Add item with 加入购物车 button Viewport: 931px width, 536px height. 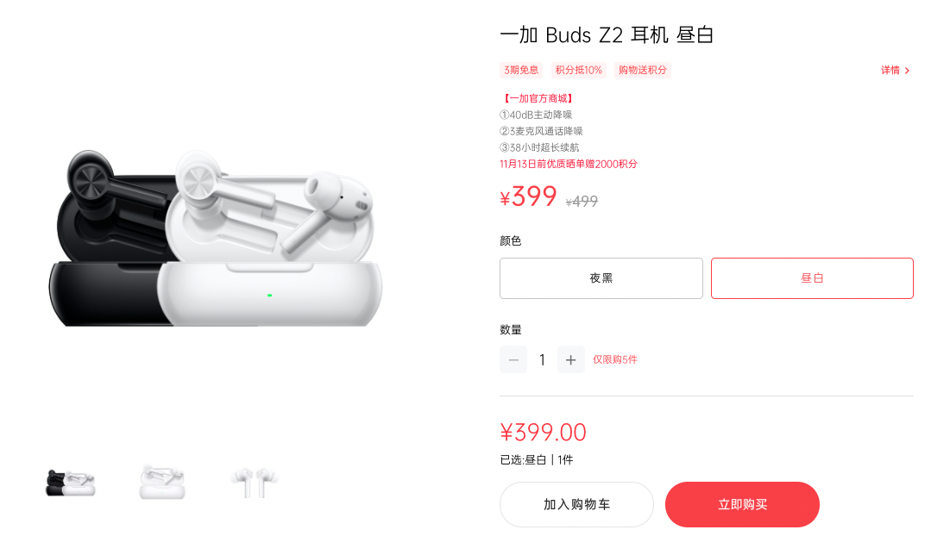576,504
